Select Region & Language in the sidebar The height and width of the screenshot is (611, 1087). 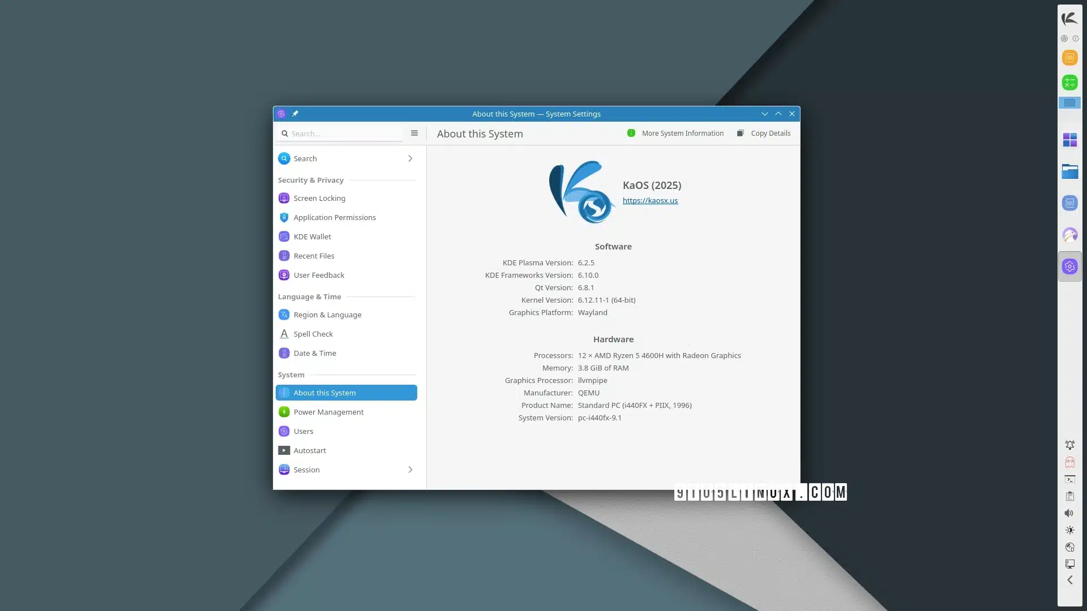[x=327, y=315]
